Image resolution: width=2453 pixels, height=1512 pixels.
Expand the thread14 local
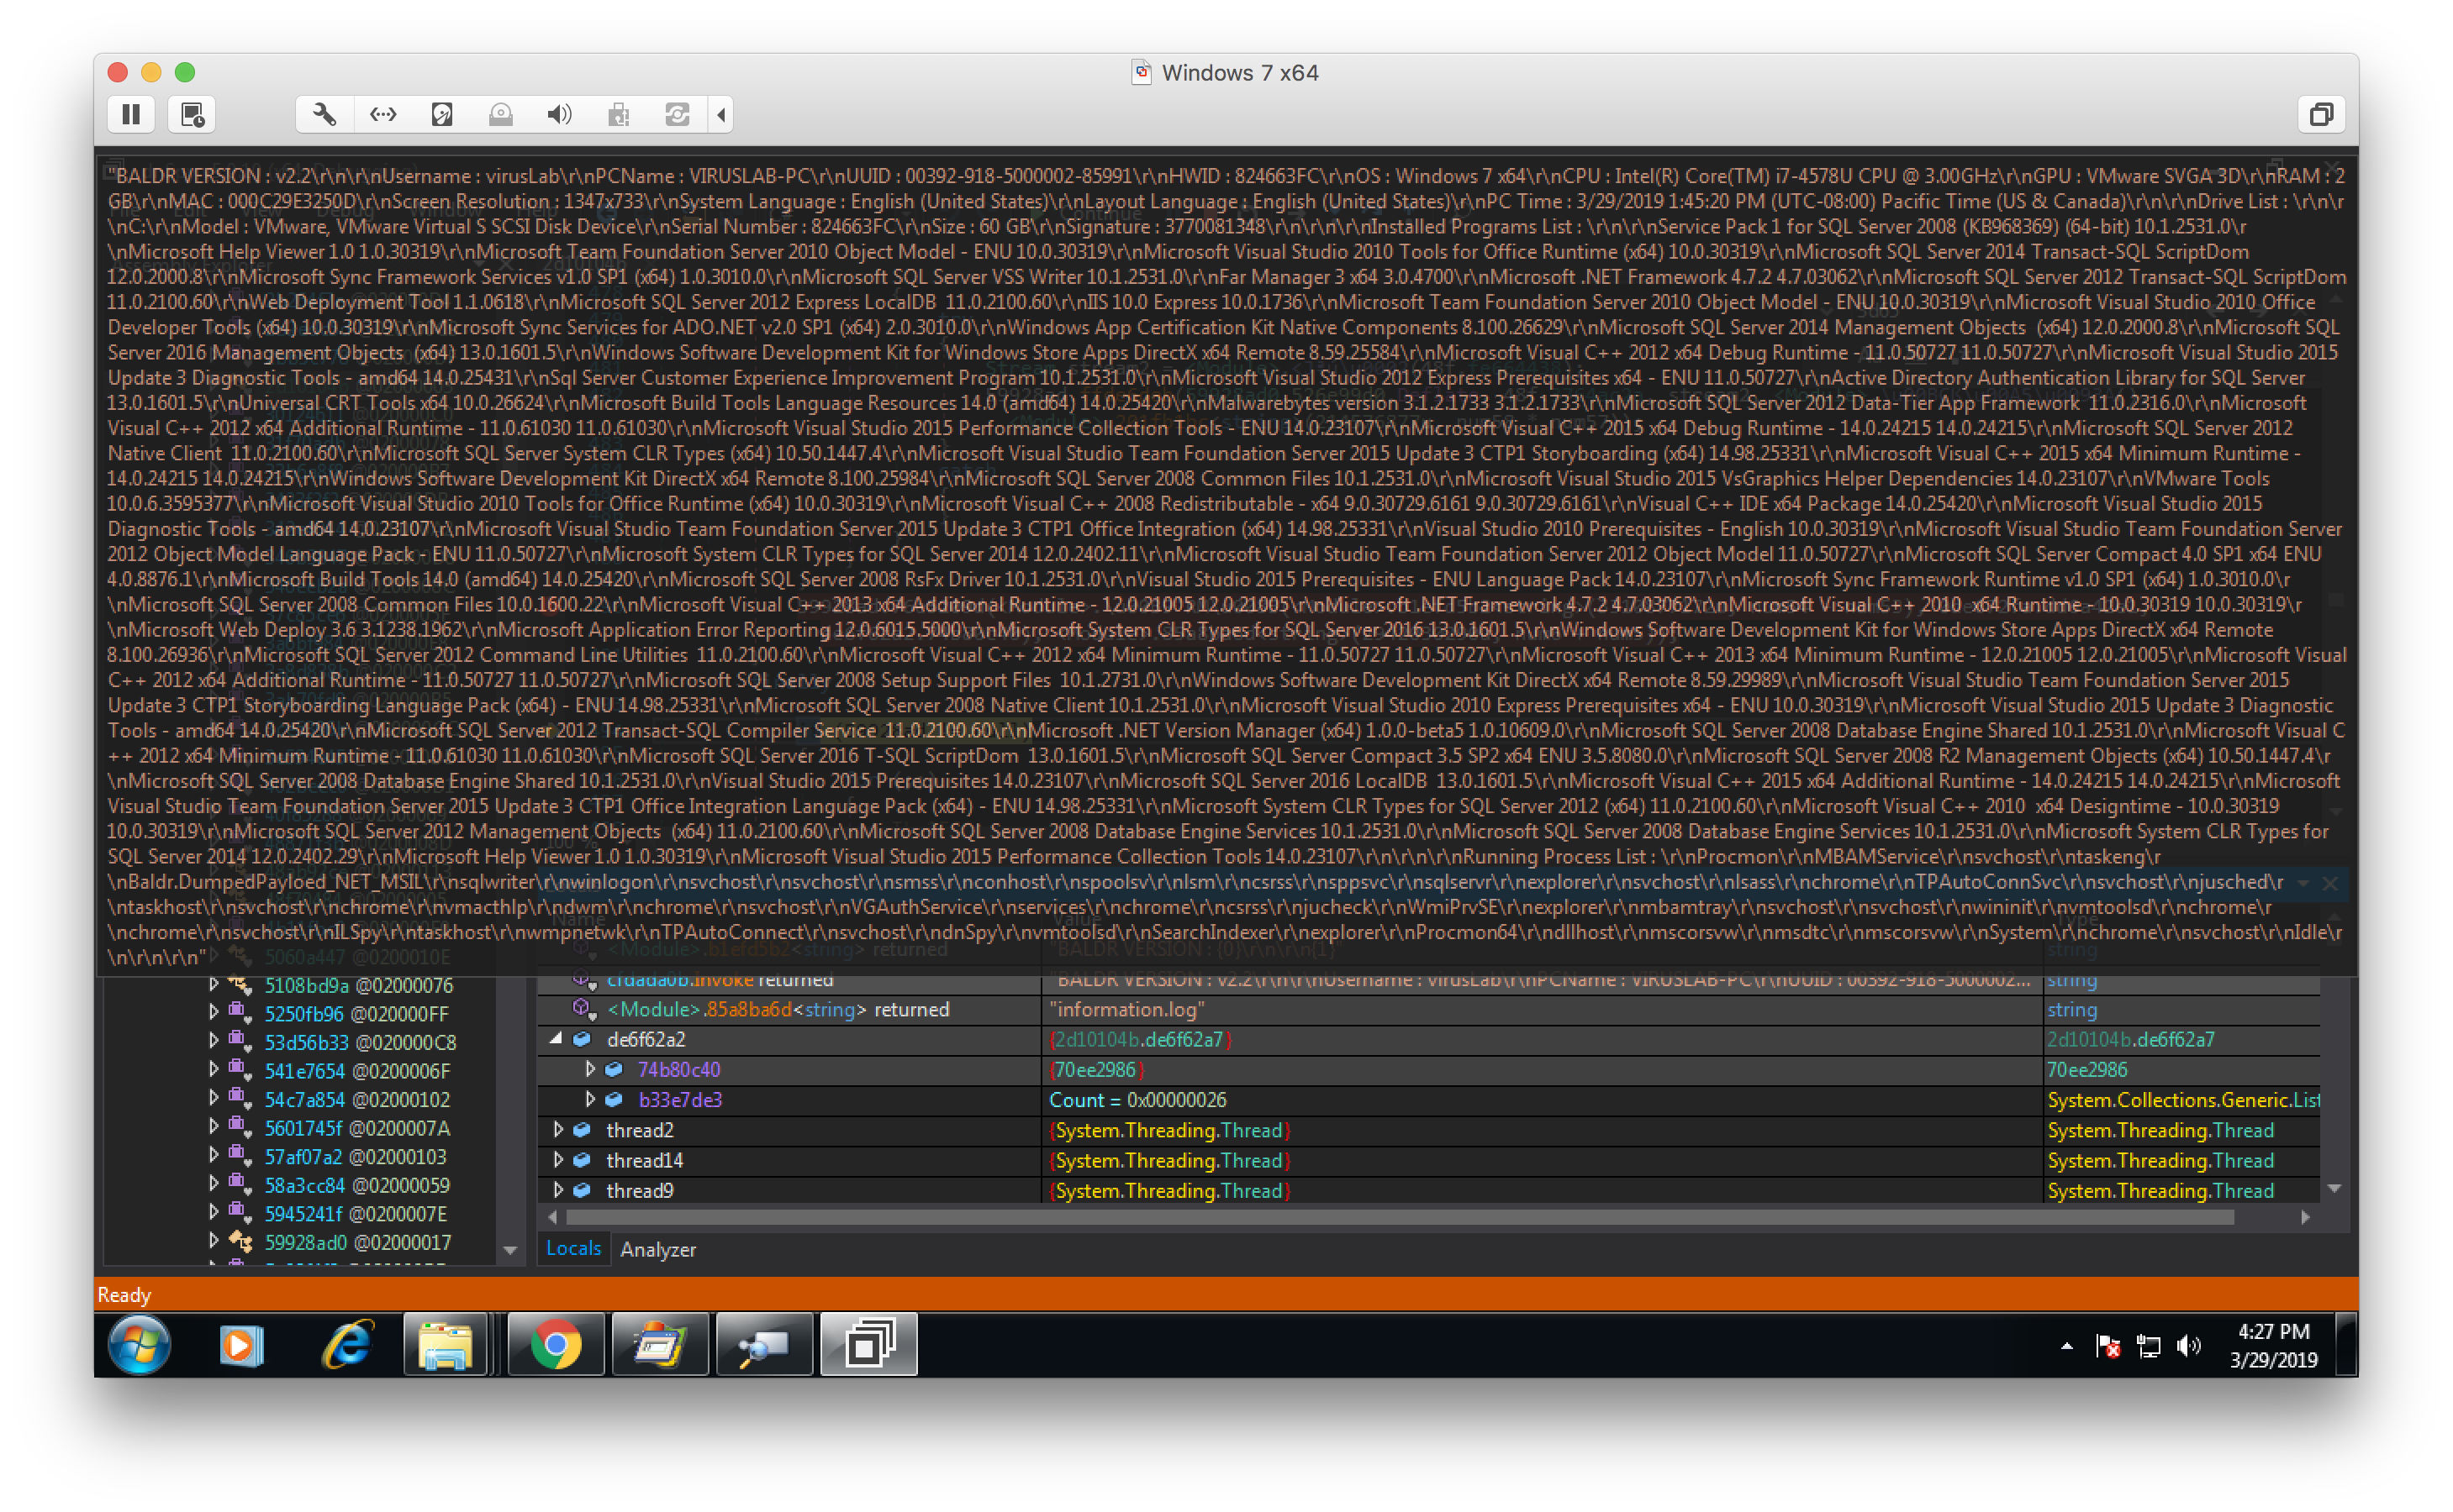click(x=558, y=1159)
